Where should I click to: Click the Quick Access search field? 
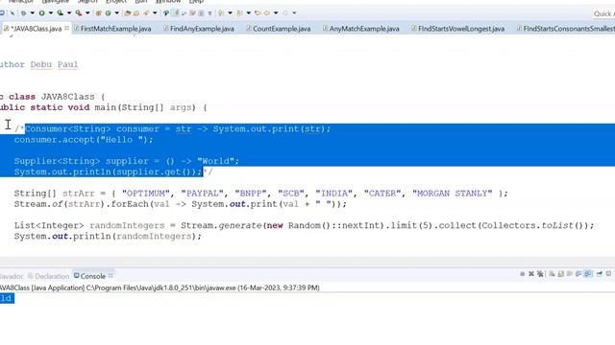603,14
